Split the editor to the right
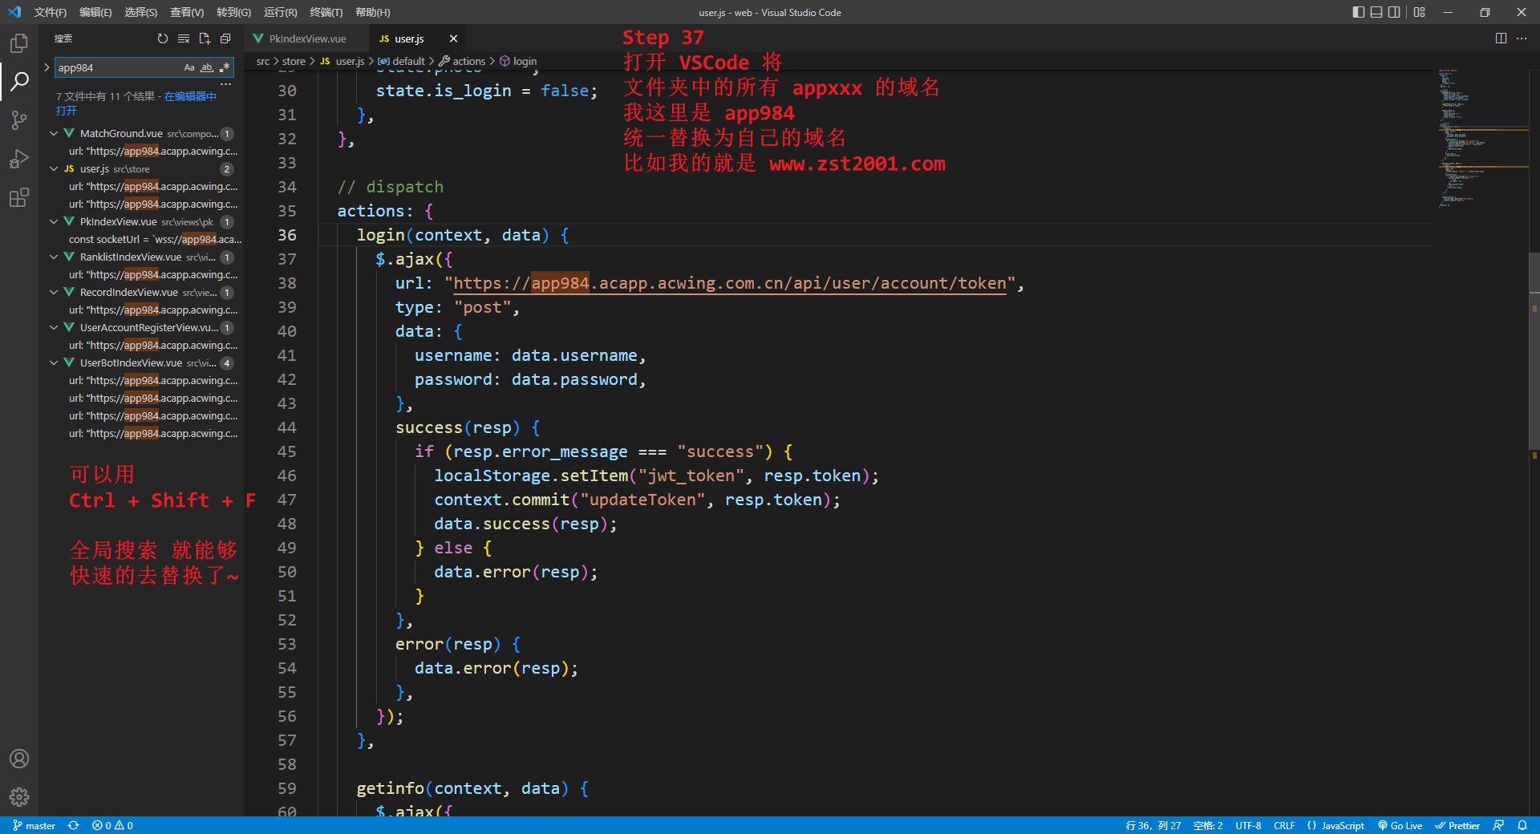 click(1501, 38)
